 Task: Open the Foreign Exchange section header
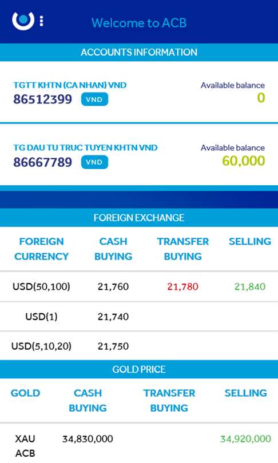pyautogui.click(x=139, y=218)
